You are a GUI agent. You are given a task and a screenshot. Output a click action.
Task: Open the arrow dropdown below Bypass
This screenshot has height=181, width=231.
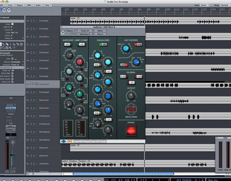pos(73,34)
